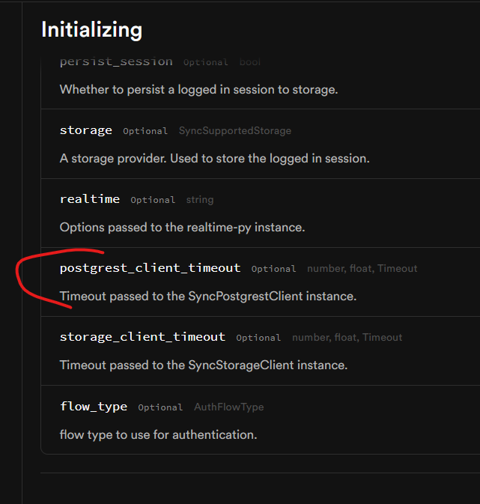Click the Initializing section heading
Viewport: 480px width, 504px height.
91,30
